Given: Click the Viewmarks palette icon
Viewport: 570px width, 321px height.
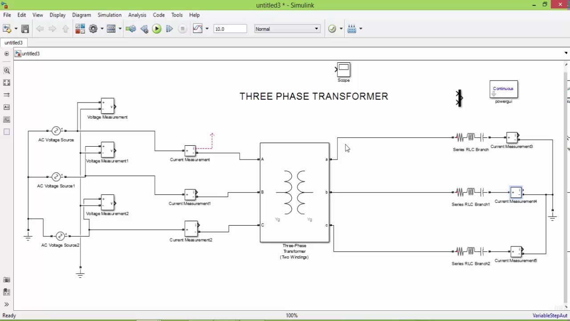Looking at the screenshot, I should [x=7, y=292].
